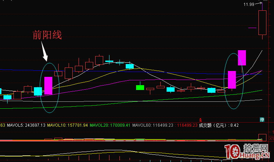Click the 成交额（亿元）: 8.42 turnover label
The height and width of the screenshot is (162, 274).
click(219, 125)
